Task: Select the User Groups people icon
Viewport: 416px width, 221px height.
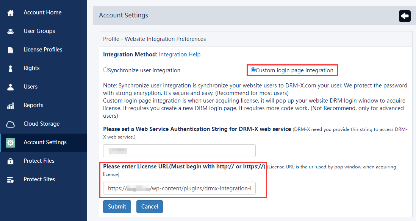Action: click(x=10, y=31)
